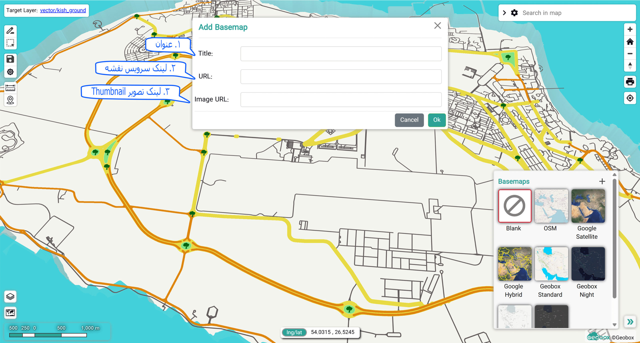Click the Basemaps panel heading
The width and height of the screenshot is (640, 343).
pyautogui.click(x=514, y=181)
